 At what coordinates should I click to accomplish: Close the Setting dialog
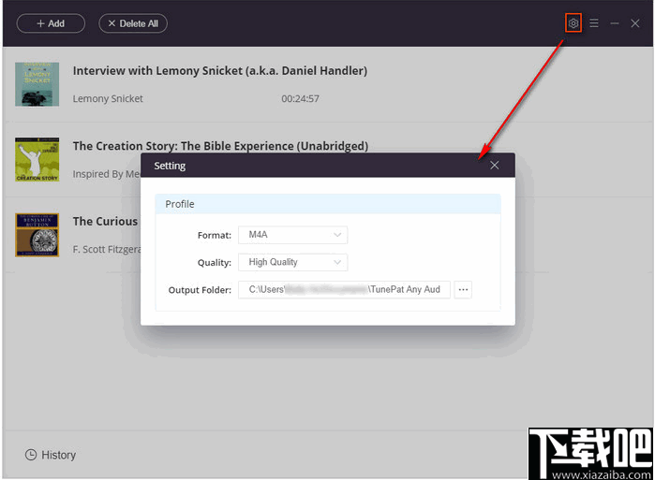click(x=495, y=166)
